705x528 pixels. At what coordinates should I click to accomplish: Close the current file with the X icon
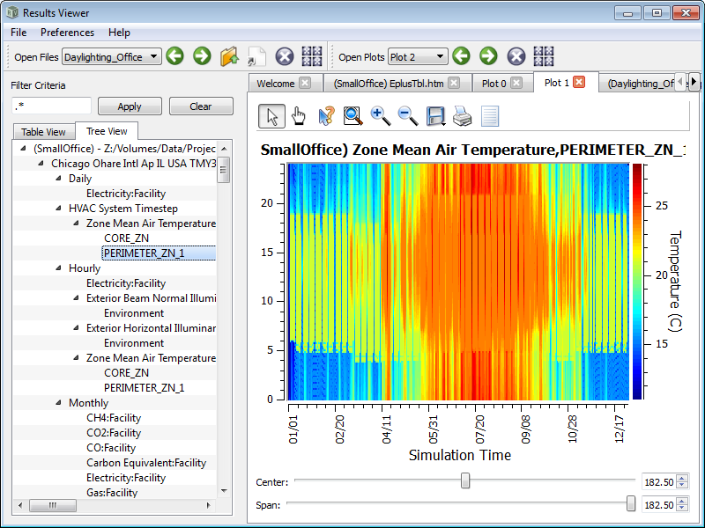tap(284, 56)
